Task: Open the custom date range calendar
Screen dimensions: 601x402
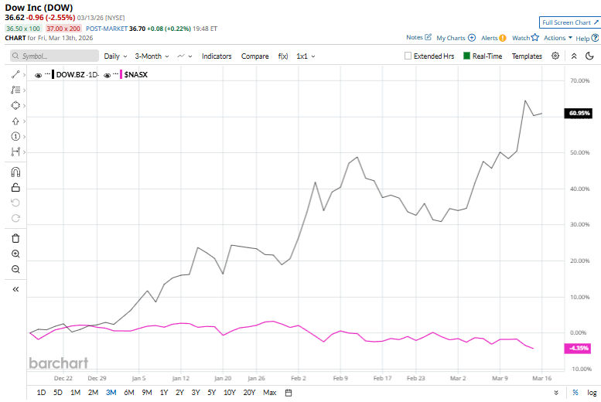Action: coord(289,393)
